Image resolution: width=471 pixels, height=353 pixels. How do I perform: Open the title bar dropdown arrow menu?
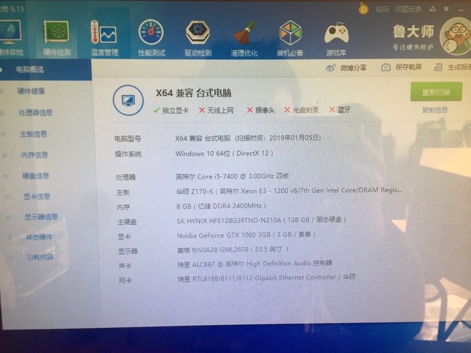click(x=447, y=9)
